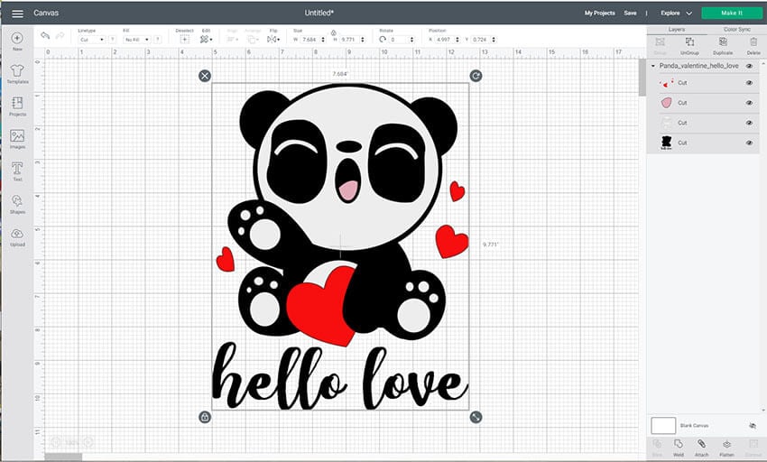
Task: Select the black panda layer thumbnail
Action: coord(666,143)
